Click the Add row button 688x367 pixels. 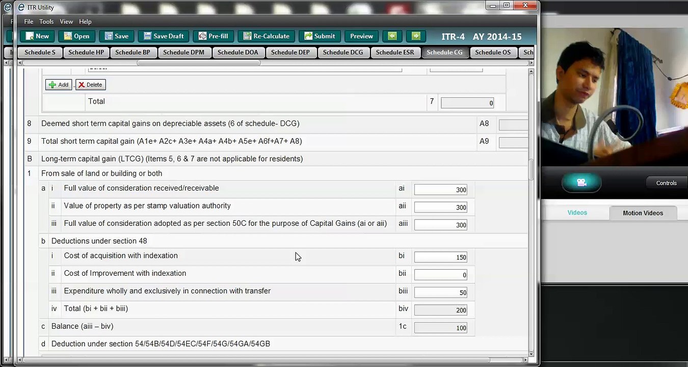click(59, 85)
